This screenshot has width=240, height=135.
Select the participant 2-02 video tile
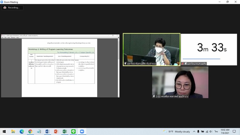pyautogui.click(x=180, y=82)
